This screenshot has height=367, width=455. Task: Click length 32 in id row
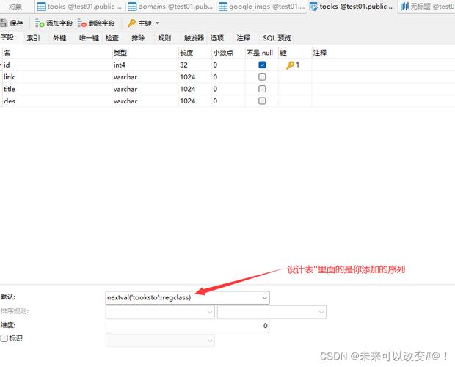(x=195, y=65)
